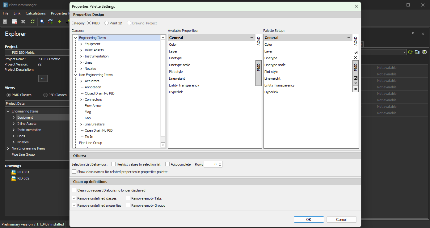The width and height of the screenshot is (430, 228).
Task: Click the asterisk add-tab button in Palette Setup
Action: point(356,89)
